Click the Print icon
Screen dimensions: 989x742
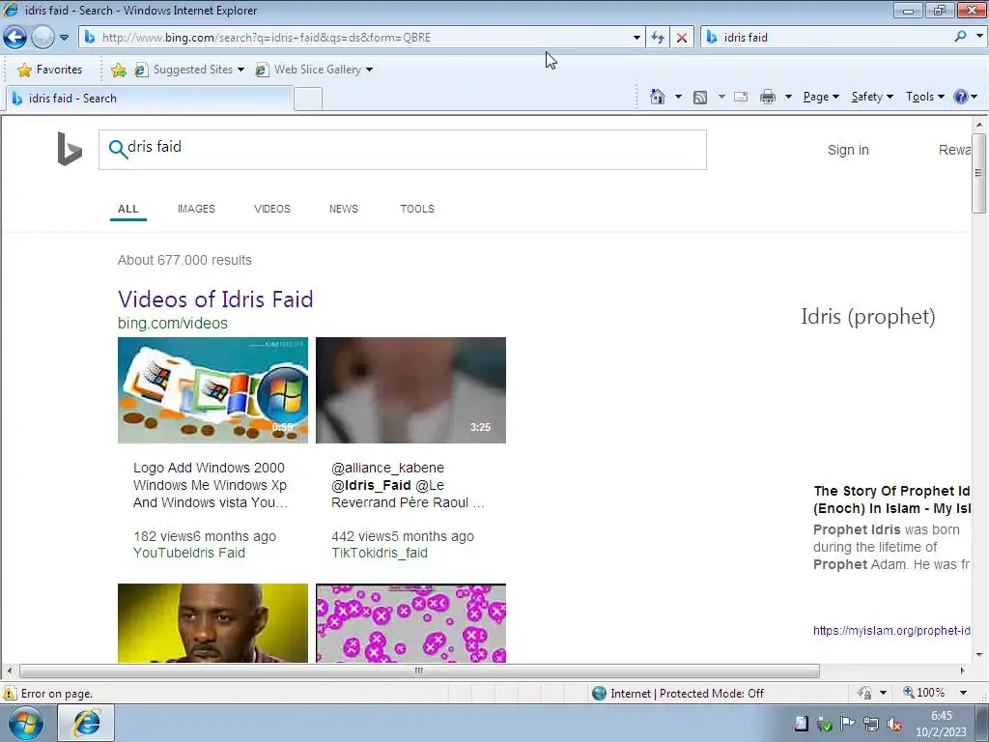point(768,97)
